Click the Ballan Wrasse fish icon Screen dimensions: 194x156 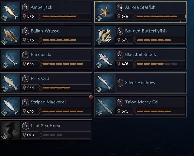pos(11,35)
